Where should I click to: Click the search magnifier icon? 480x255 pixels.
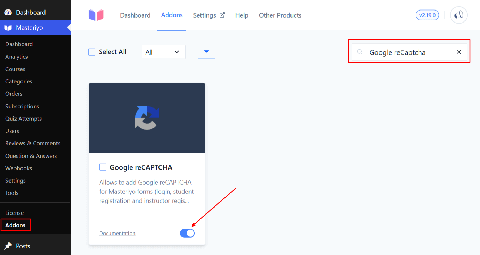click(360, 52)
